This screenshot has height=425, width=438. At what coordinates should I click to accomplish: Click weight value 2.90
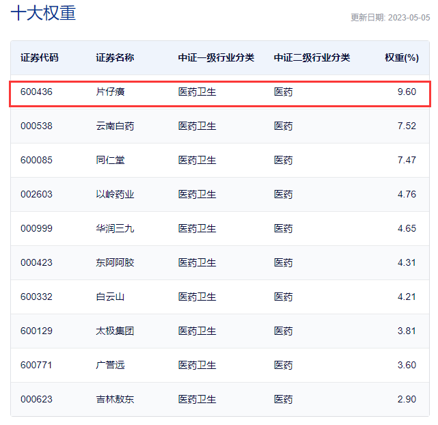(x=407, y=399)
